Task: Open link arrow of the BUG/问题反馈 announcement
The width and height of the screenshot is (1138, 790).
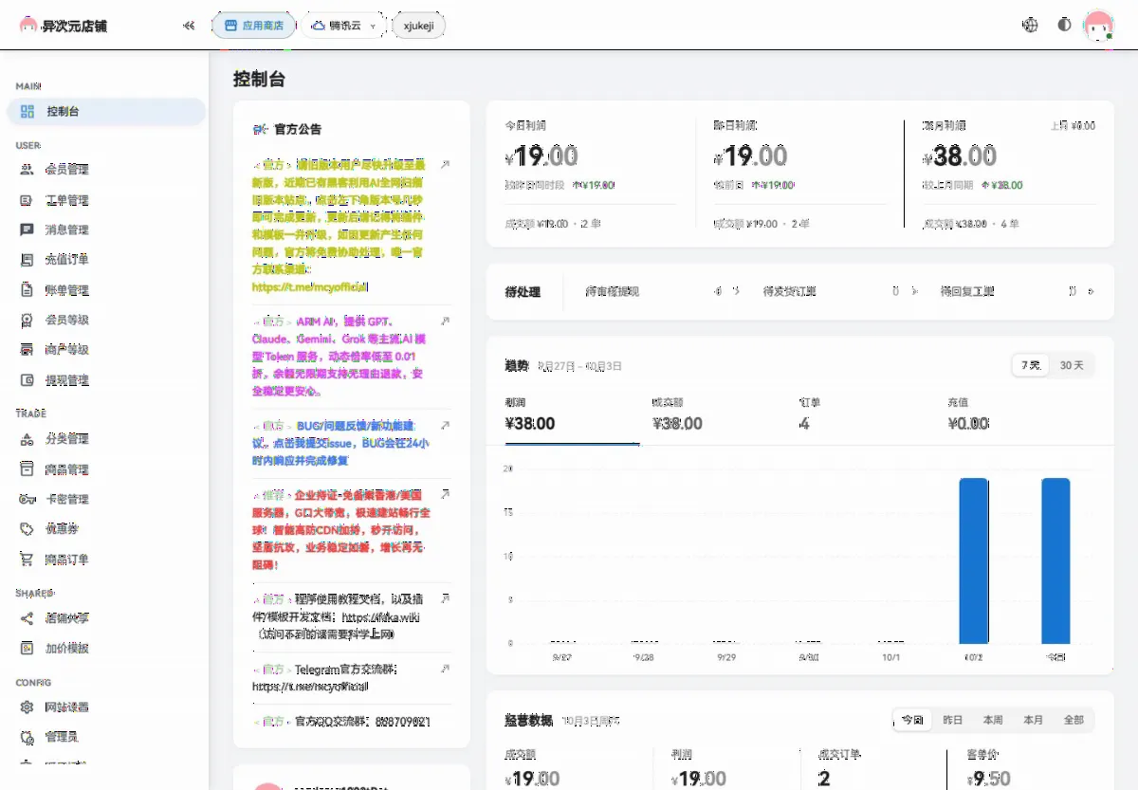Action: (x=446, y=426)
